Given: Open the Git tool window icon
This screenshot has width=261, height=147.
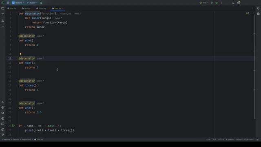Looking at the screenshot, I should [x=3, y=134].
